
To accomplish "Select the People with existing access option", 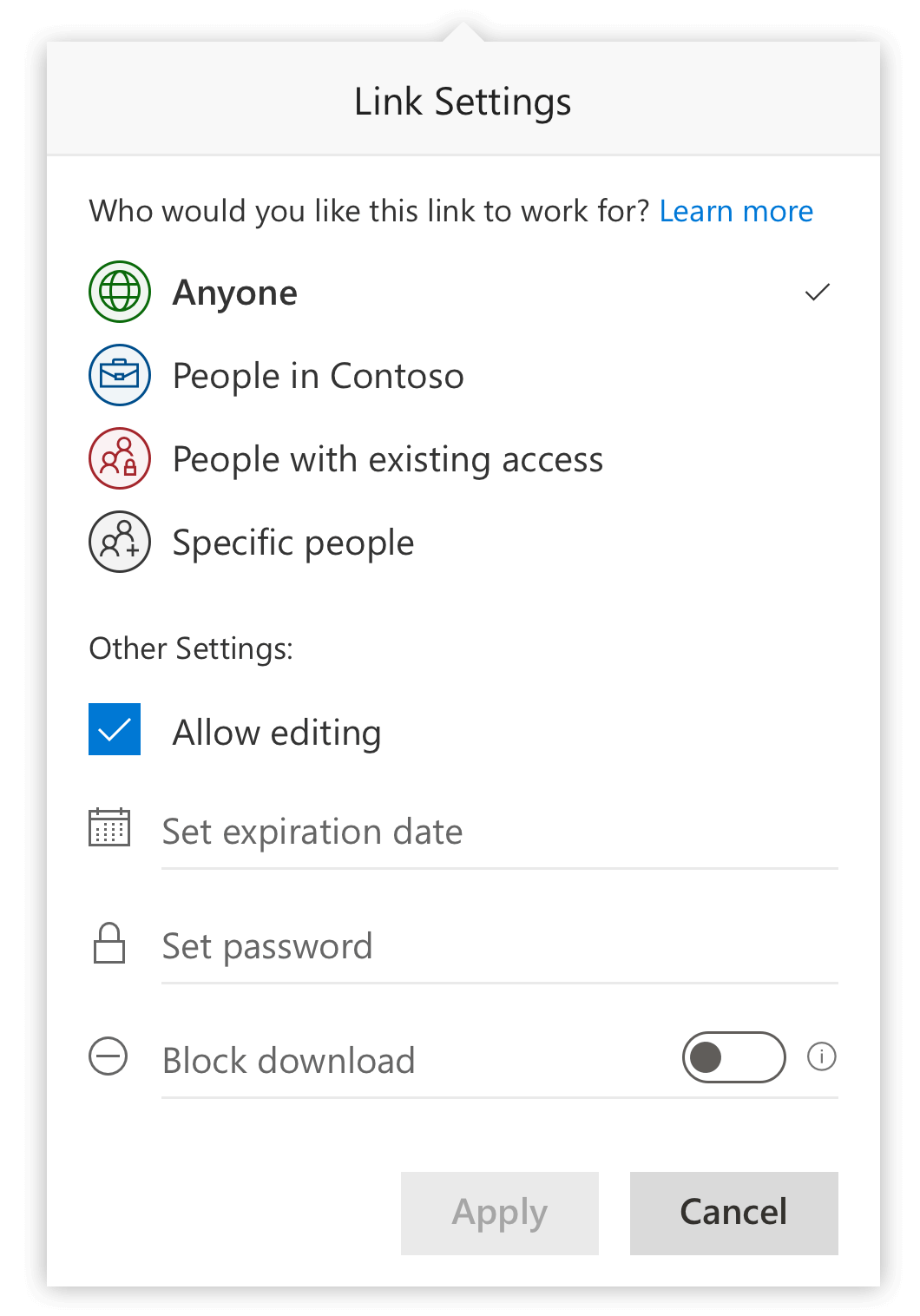I will [388, 458].
